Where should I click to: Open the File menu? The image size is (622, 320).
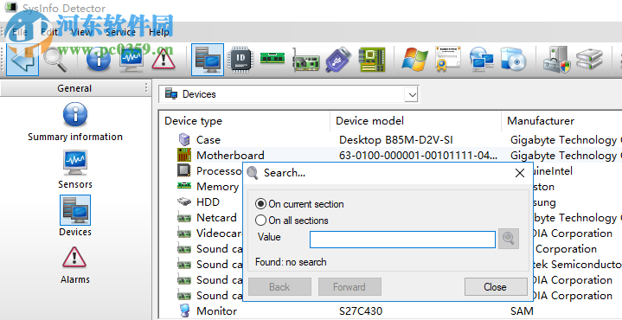coord(19,32)
